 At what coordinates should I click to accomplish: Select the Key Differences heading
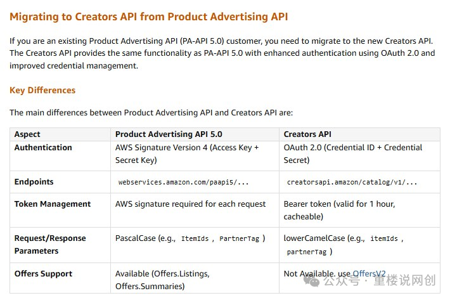42,90
